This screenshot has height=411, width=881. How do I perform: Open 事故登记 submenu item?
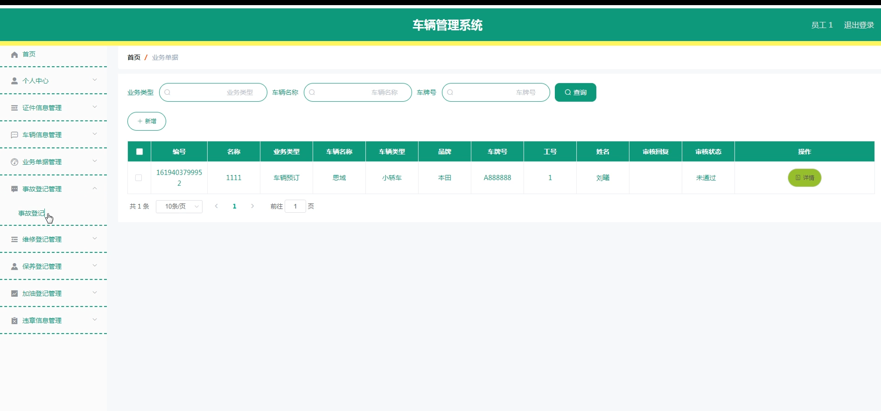[32, 213]
